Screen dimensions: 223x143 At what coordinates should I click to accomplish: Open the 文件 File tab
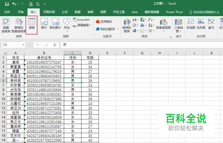[x=7, y=12]
